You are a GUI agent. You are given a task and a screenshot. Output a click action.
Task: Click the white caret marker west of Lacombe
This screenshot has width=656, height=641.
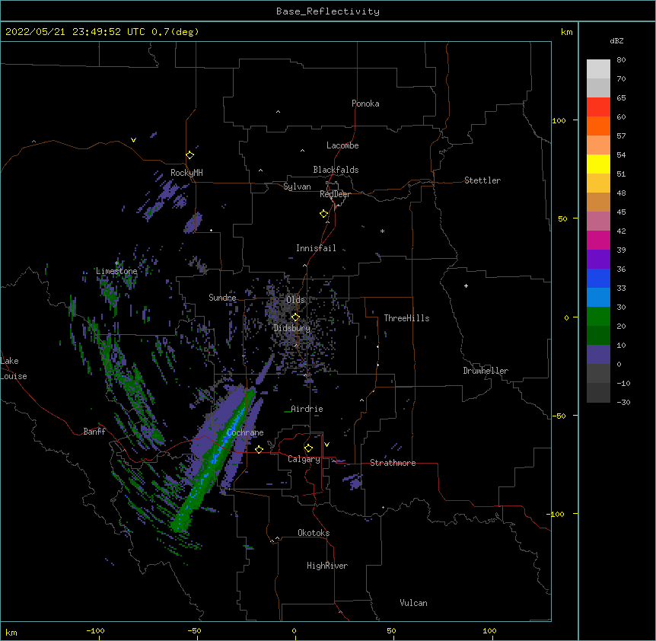point(302,151)
